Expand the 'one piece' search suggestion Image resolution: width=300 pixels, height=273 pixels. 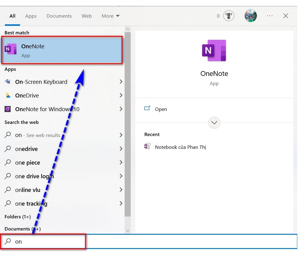121,162
